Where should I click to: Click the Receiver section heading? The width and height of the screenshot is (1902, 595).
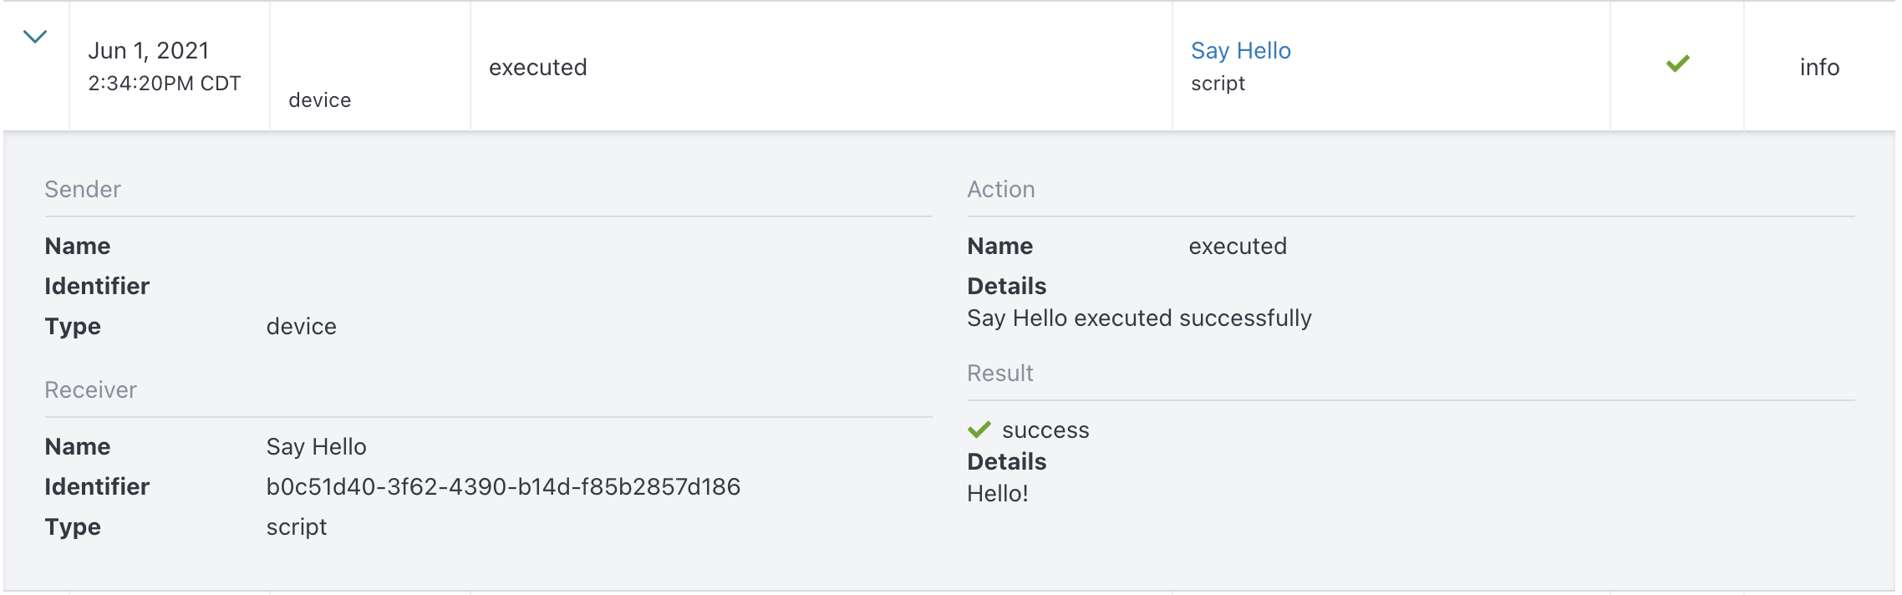90,390
